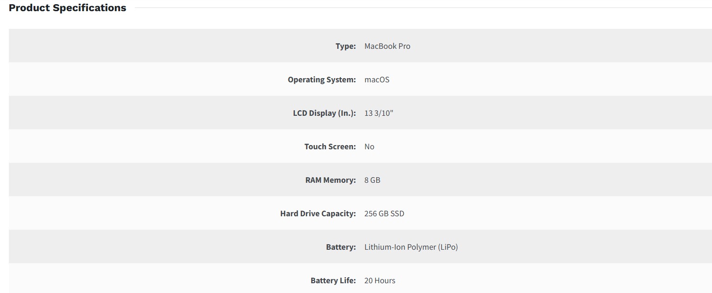712x293 pixels.
Task: Click the LCD Display (In.): label
Action: (324, 113)
